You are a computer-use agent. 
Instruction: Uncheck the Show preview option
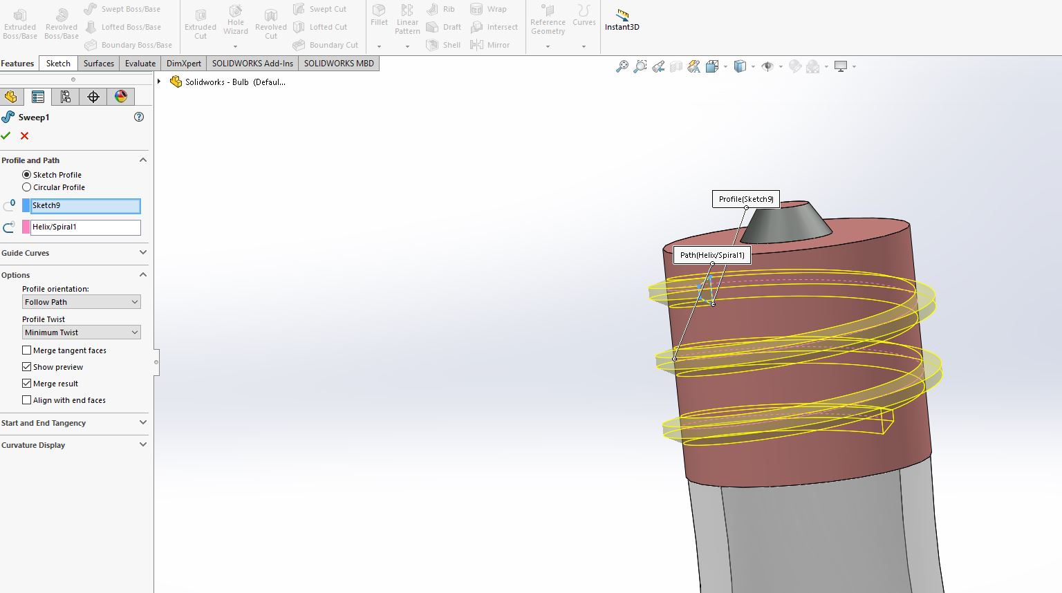[26, 366]
